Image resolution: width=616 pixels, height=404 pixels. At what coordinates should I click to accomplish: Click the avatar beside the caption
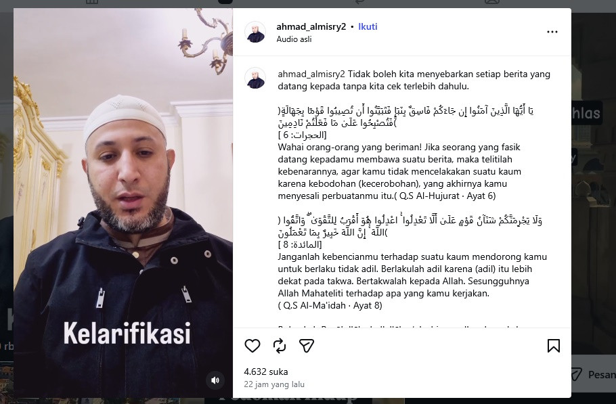(x=256, y=78)
